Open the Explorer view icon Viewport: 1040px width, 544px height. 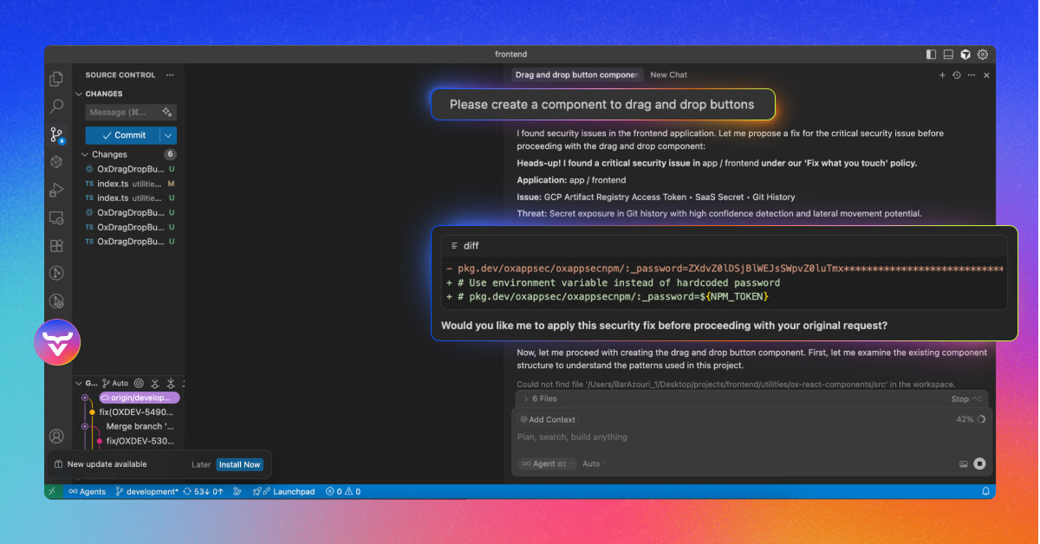pyautogui.click(x=56, y=78)
